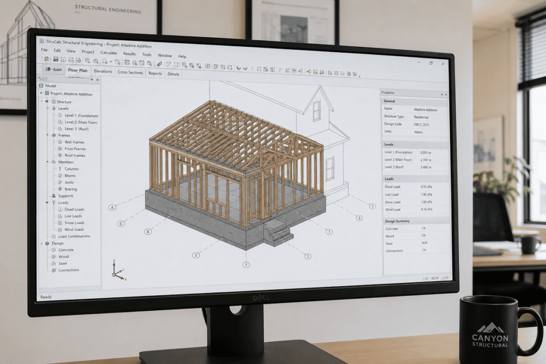The width and height of the screenshot is (546, 364).
Task: Open the Tools menu
Action: [x=147, y=54]
